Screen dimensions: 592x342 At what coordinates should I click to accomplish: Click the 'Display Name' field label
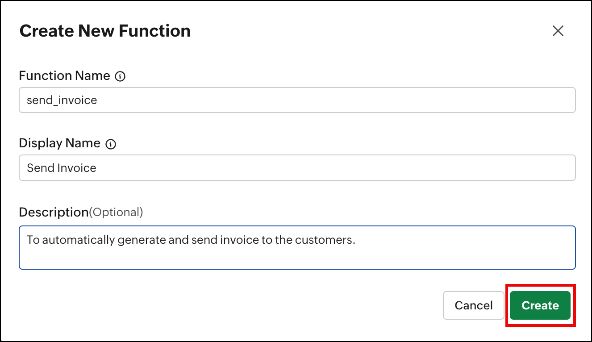[59, 143]
